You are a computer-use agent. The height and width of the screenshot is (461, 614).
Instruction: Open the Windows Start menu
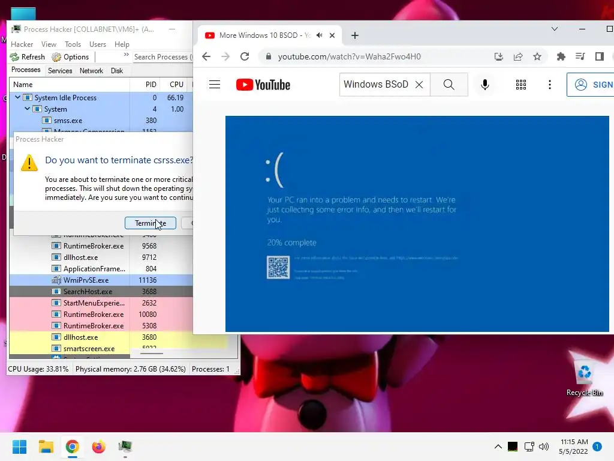click(x=20, y=447)
